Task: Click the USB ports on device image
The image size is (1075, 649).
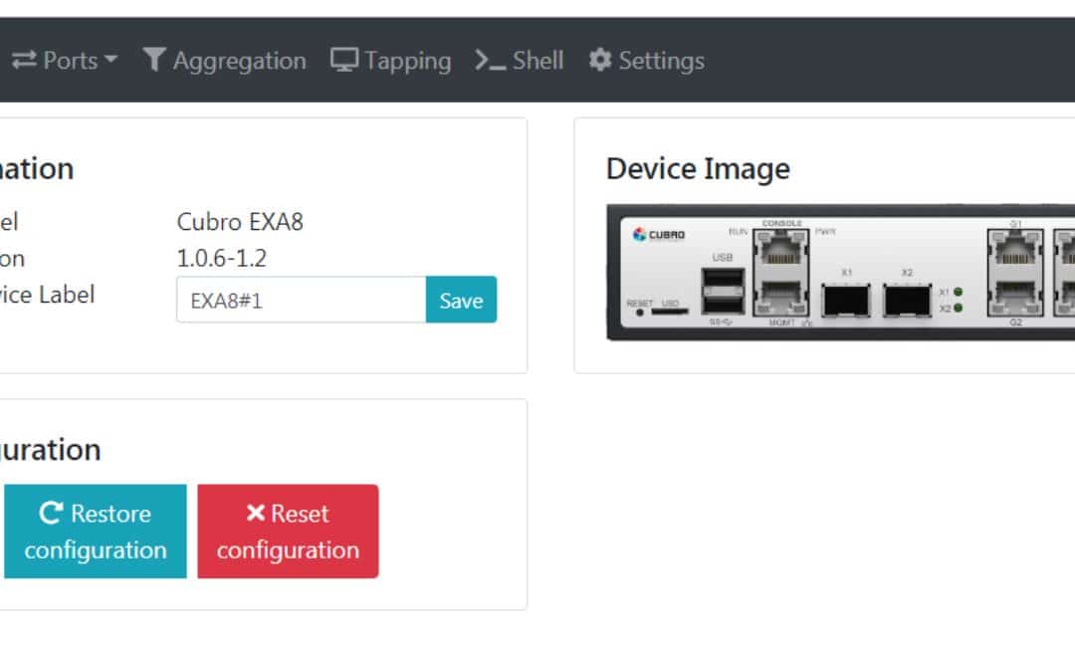Action: point(723,292)
